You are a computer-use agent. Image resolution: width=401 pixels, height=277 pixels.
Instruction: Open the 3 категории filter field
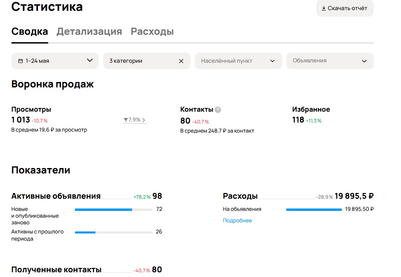click(x=147, y=61)
